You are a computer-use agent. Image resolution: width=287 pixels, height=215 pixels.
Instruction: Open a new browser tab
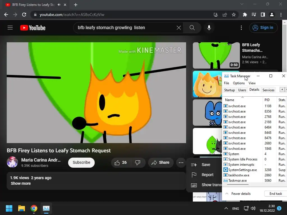pos(76,5)
